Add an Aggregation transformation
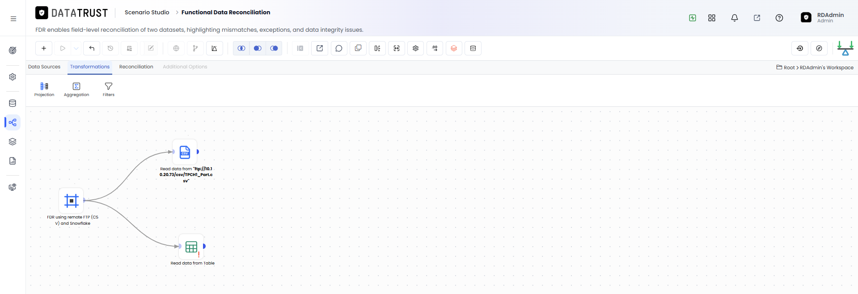 click(x=76, y=89)
